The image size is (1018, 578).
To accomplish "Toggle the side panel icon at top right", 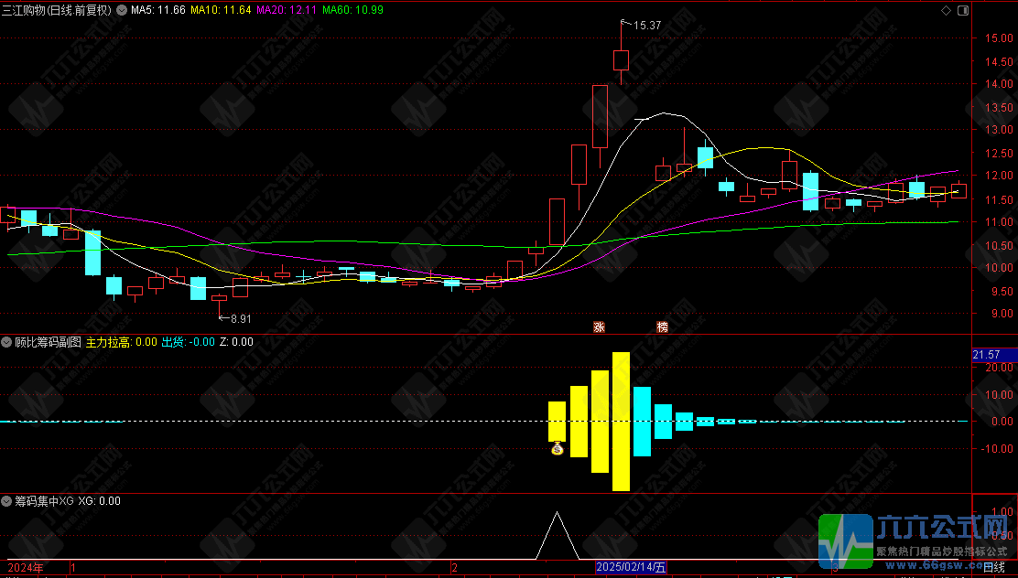I will (x=963, y=10).
